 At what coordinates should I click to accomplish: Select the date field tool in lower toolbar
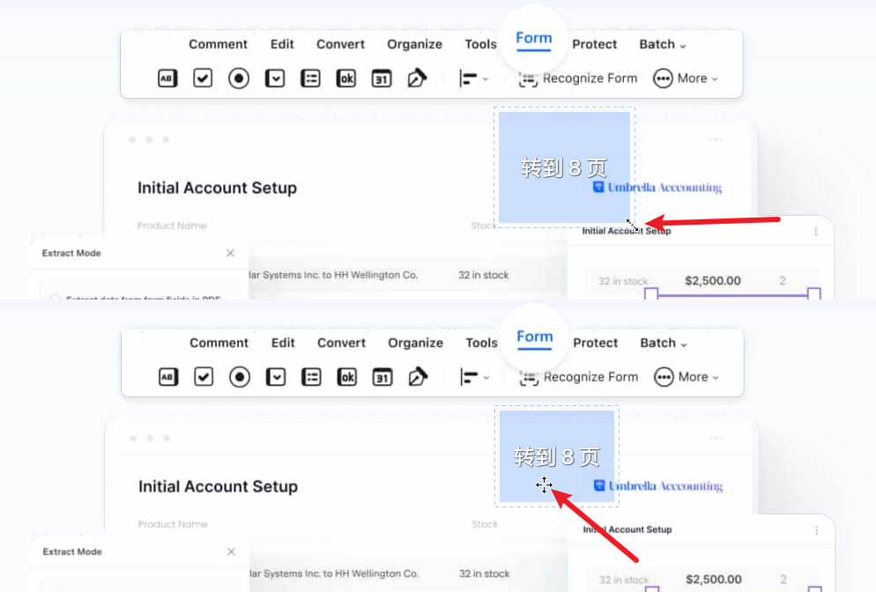(382, 377)
